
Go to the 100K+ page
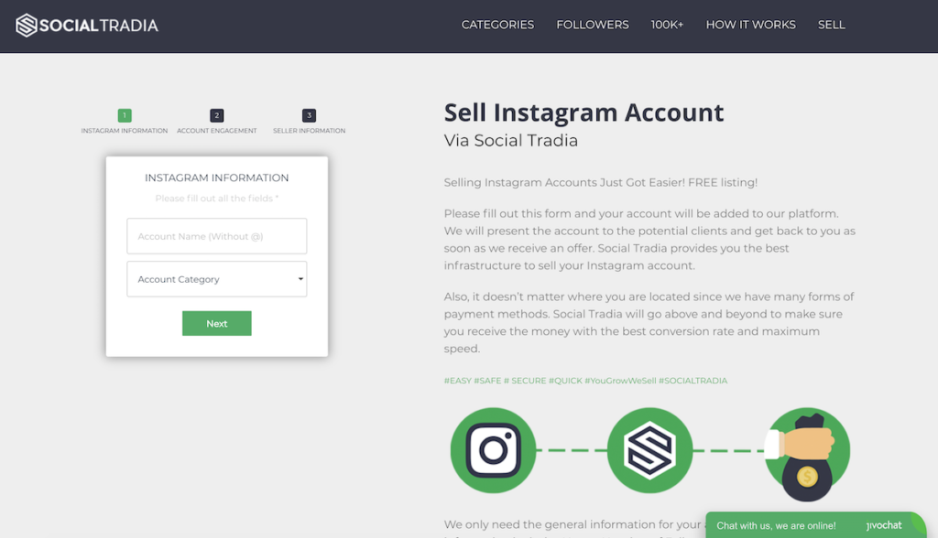pyautogui.click(x=667, y=25)
